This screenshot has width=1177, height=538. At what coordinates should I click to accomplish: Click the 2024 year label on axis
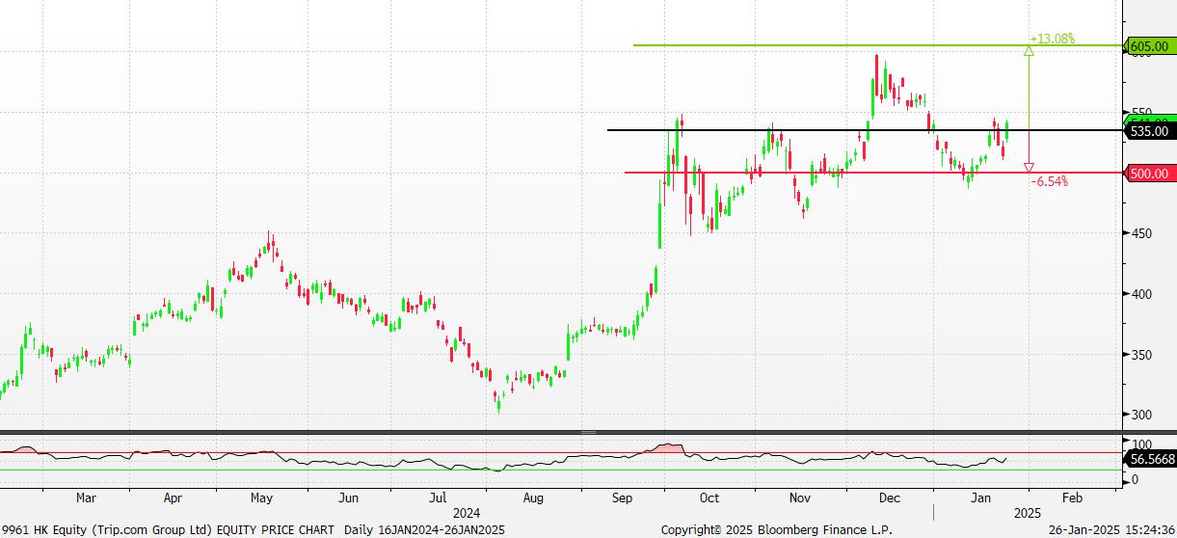[467, 512]
